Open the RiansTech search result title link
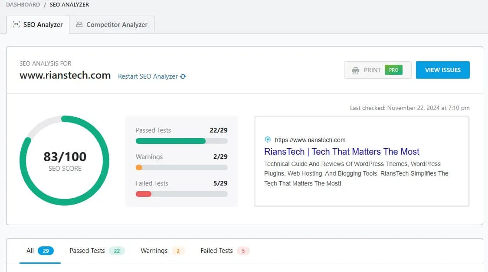The image size is (488, 272). tap(341, 152)
